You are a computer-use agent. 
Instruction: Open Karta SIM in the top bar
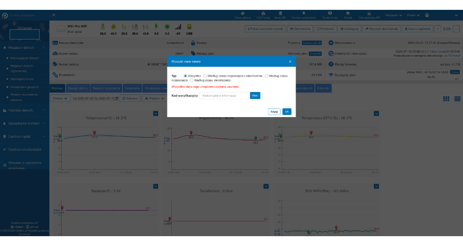tap(280, 15)
